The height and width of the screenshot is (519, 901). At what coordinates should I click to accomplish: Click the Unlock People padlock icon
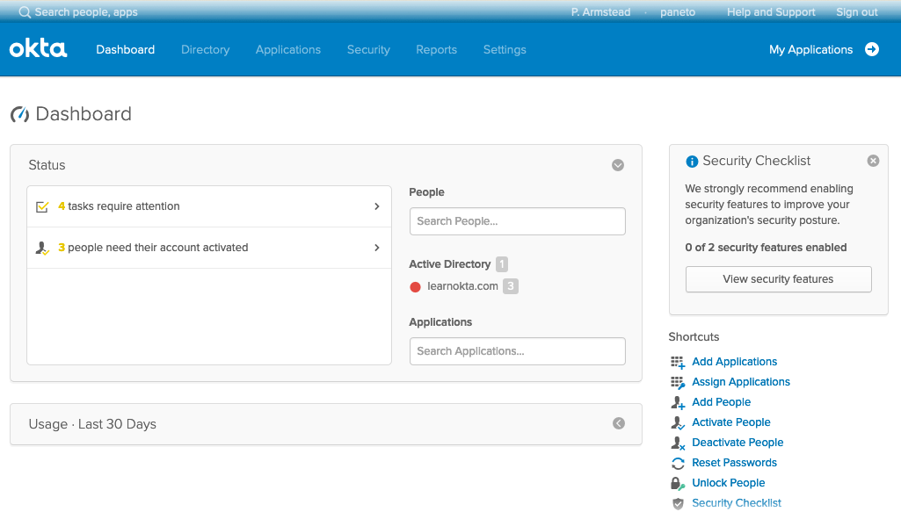point(677,483)
